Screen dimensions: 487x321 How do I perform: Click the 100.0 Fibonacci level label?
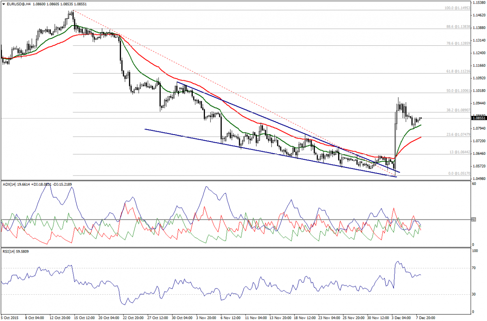(x=456, y=8)
